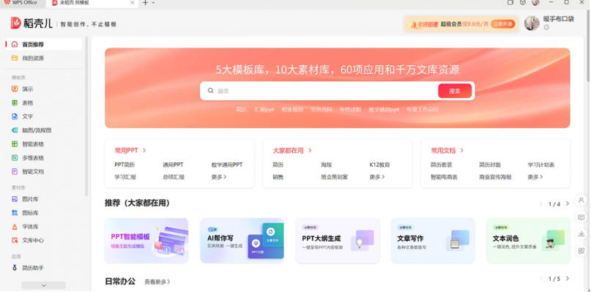This screenshot has width=591, height=292.
Task: Add a new tab with plus button
Action: tap(145, 3)
